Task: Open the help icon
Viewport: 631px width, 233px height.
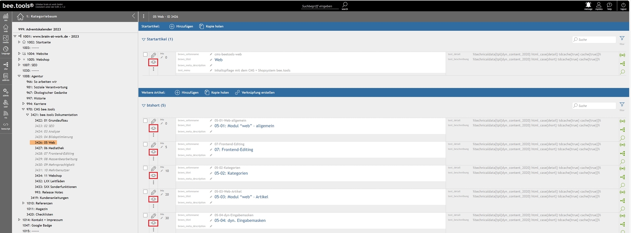Action: [x=609, y=5]
